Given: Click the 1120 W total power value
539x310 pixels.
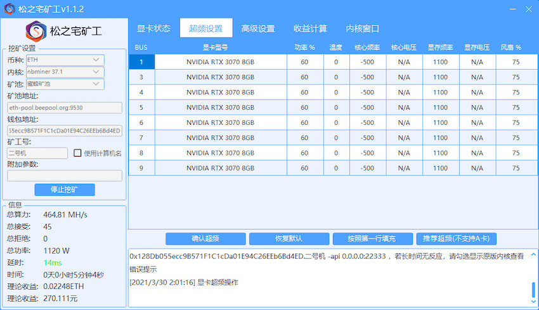Looking at the screenshot, I should (56, 251).
